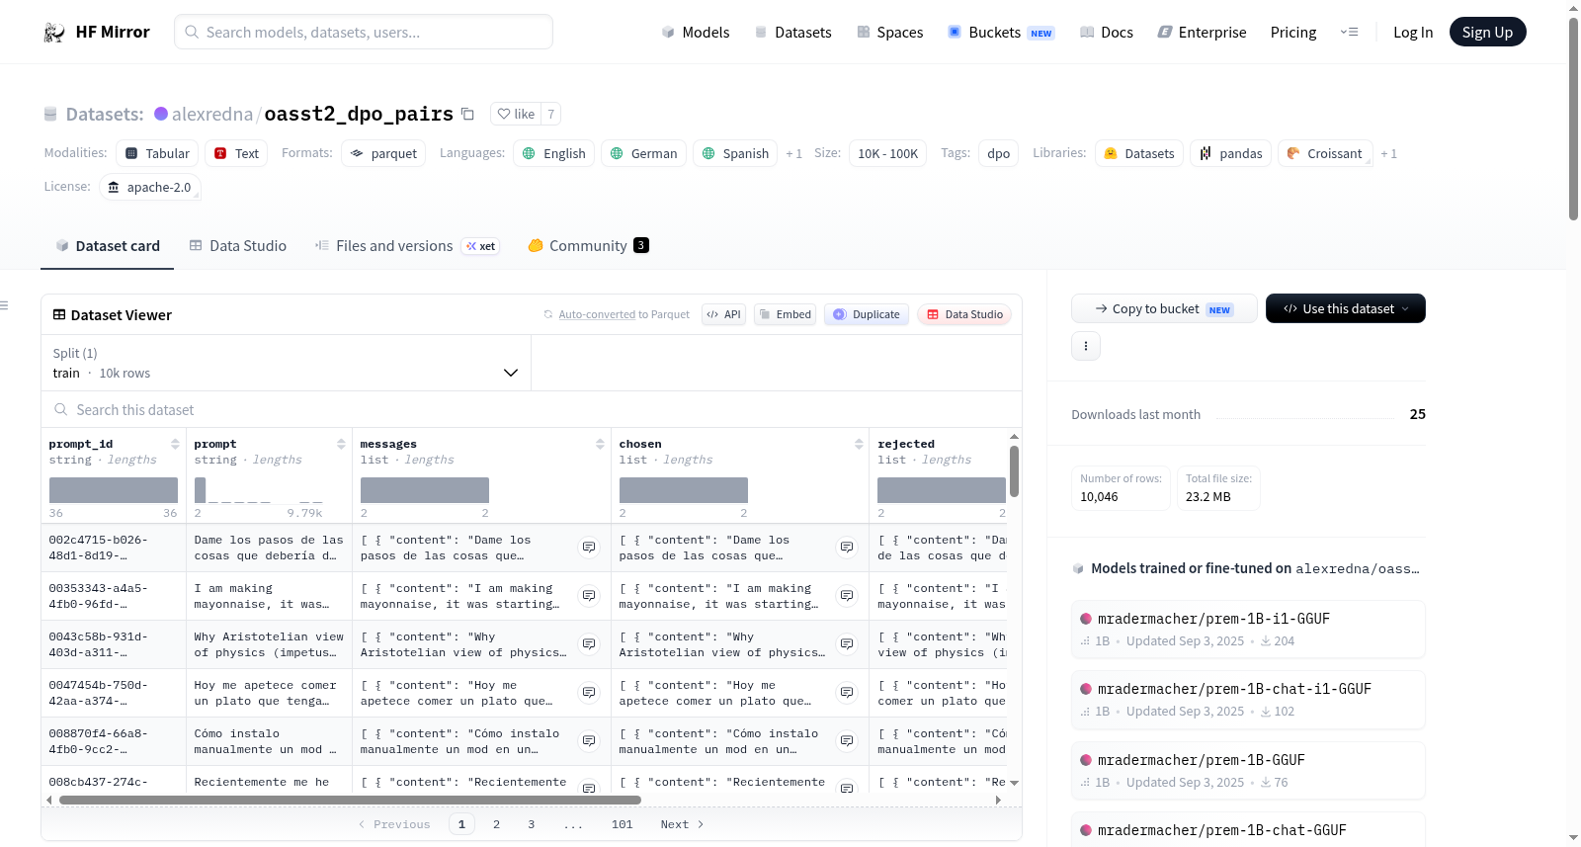Image resolution: width=1581 pixels, height=847 pixels.
Task: Open the three-dot options button under Copy to bucket
Action: pos(1086,346)
